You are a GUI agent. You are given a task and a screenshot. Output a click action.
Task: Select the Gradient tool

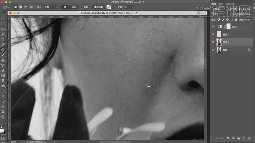point(3,76)
